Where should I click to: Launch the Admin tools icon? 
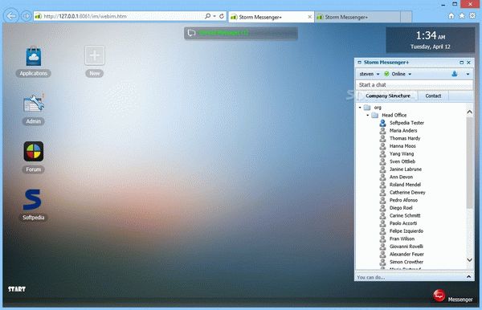34,103
